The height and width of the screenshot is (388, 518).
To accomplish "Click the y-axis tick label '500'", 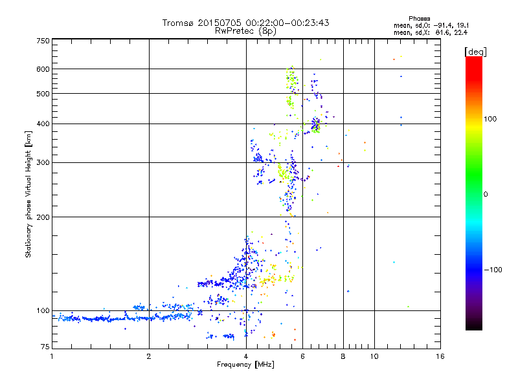I will pyautogui.click(x=43, y=94).
